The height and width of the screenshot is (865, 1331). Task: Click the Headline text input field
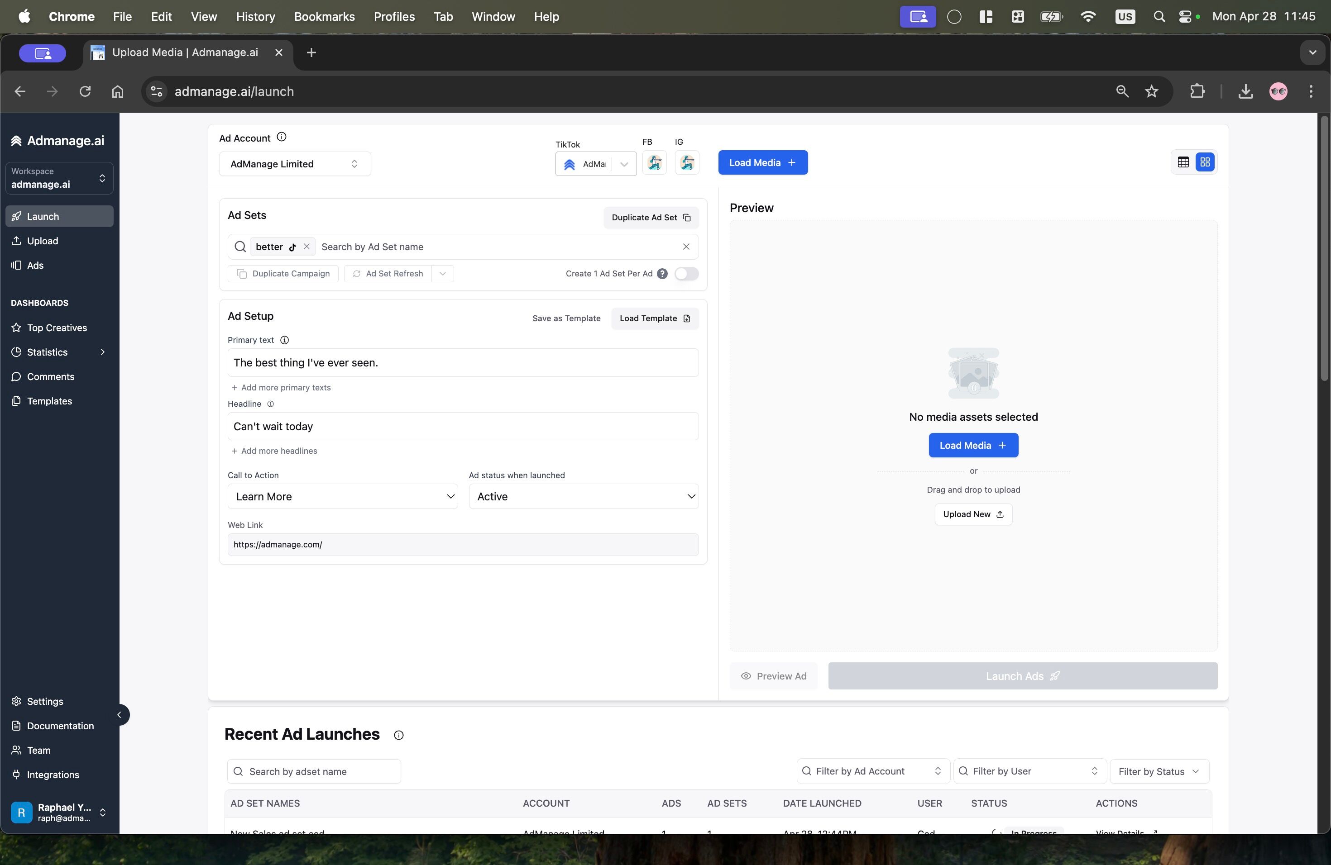[x=463, y=426]
